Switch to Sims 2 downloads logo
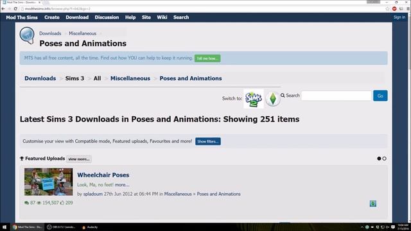Screen dimensions: 411x231 [x=254, y=99]
